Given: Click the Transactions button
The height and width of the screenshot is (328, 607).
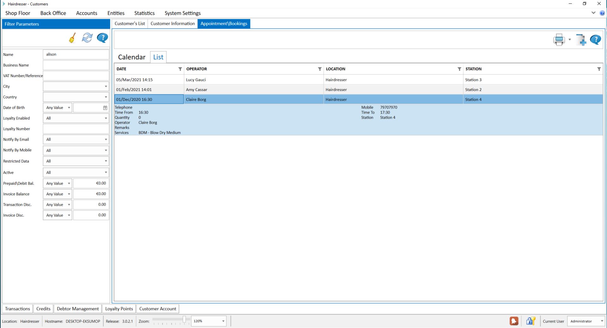Looking at the screenshot, I should tap(17, 309).
